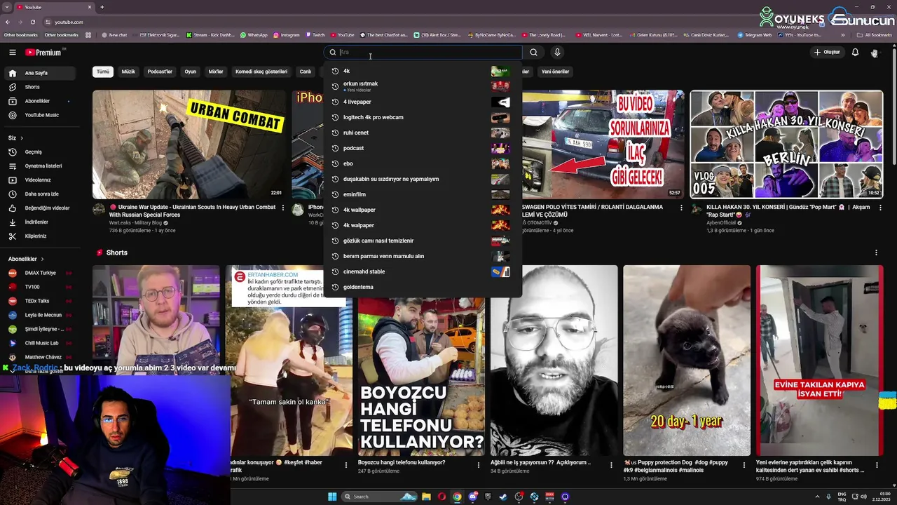Expand the Abonelikler section heading
The image size is (897, 505).
(x=26, y=259)
